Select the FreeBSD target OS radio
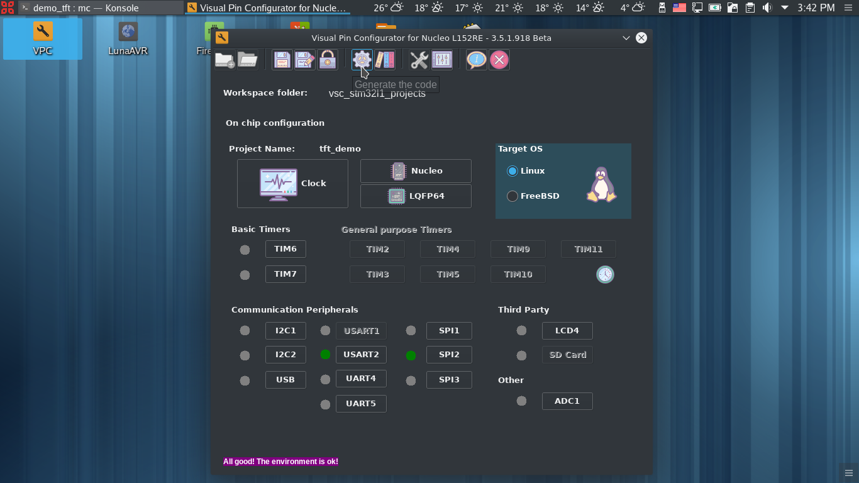 pos(513,196)
